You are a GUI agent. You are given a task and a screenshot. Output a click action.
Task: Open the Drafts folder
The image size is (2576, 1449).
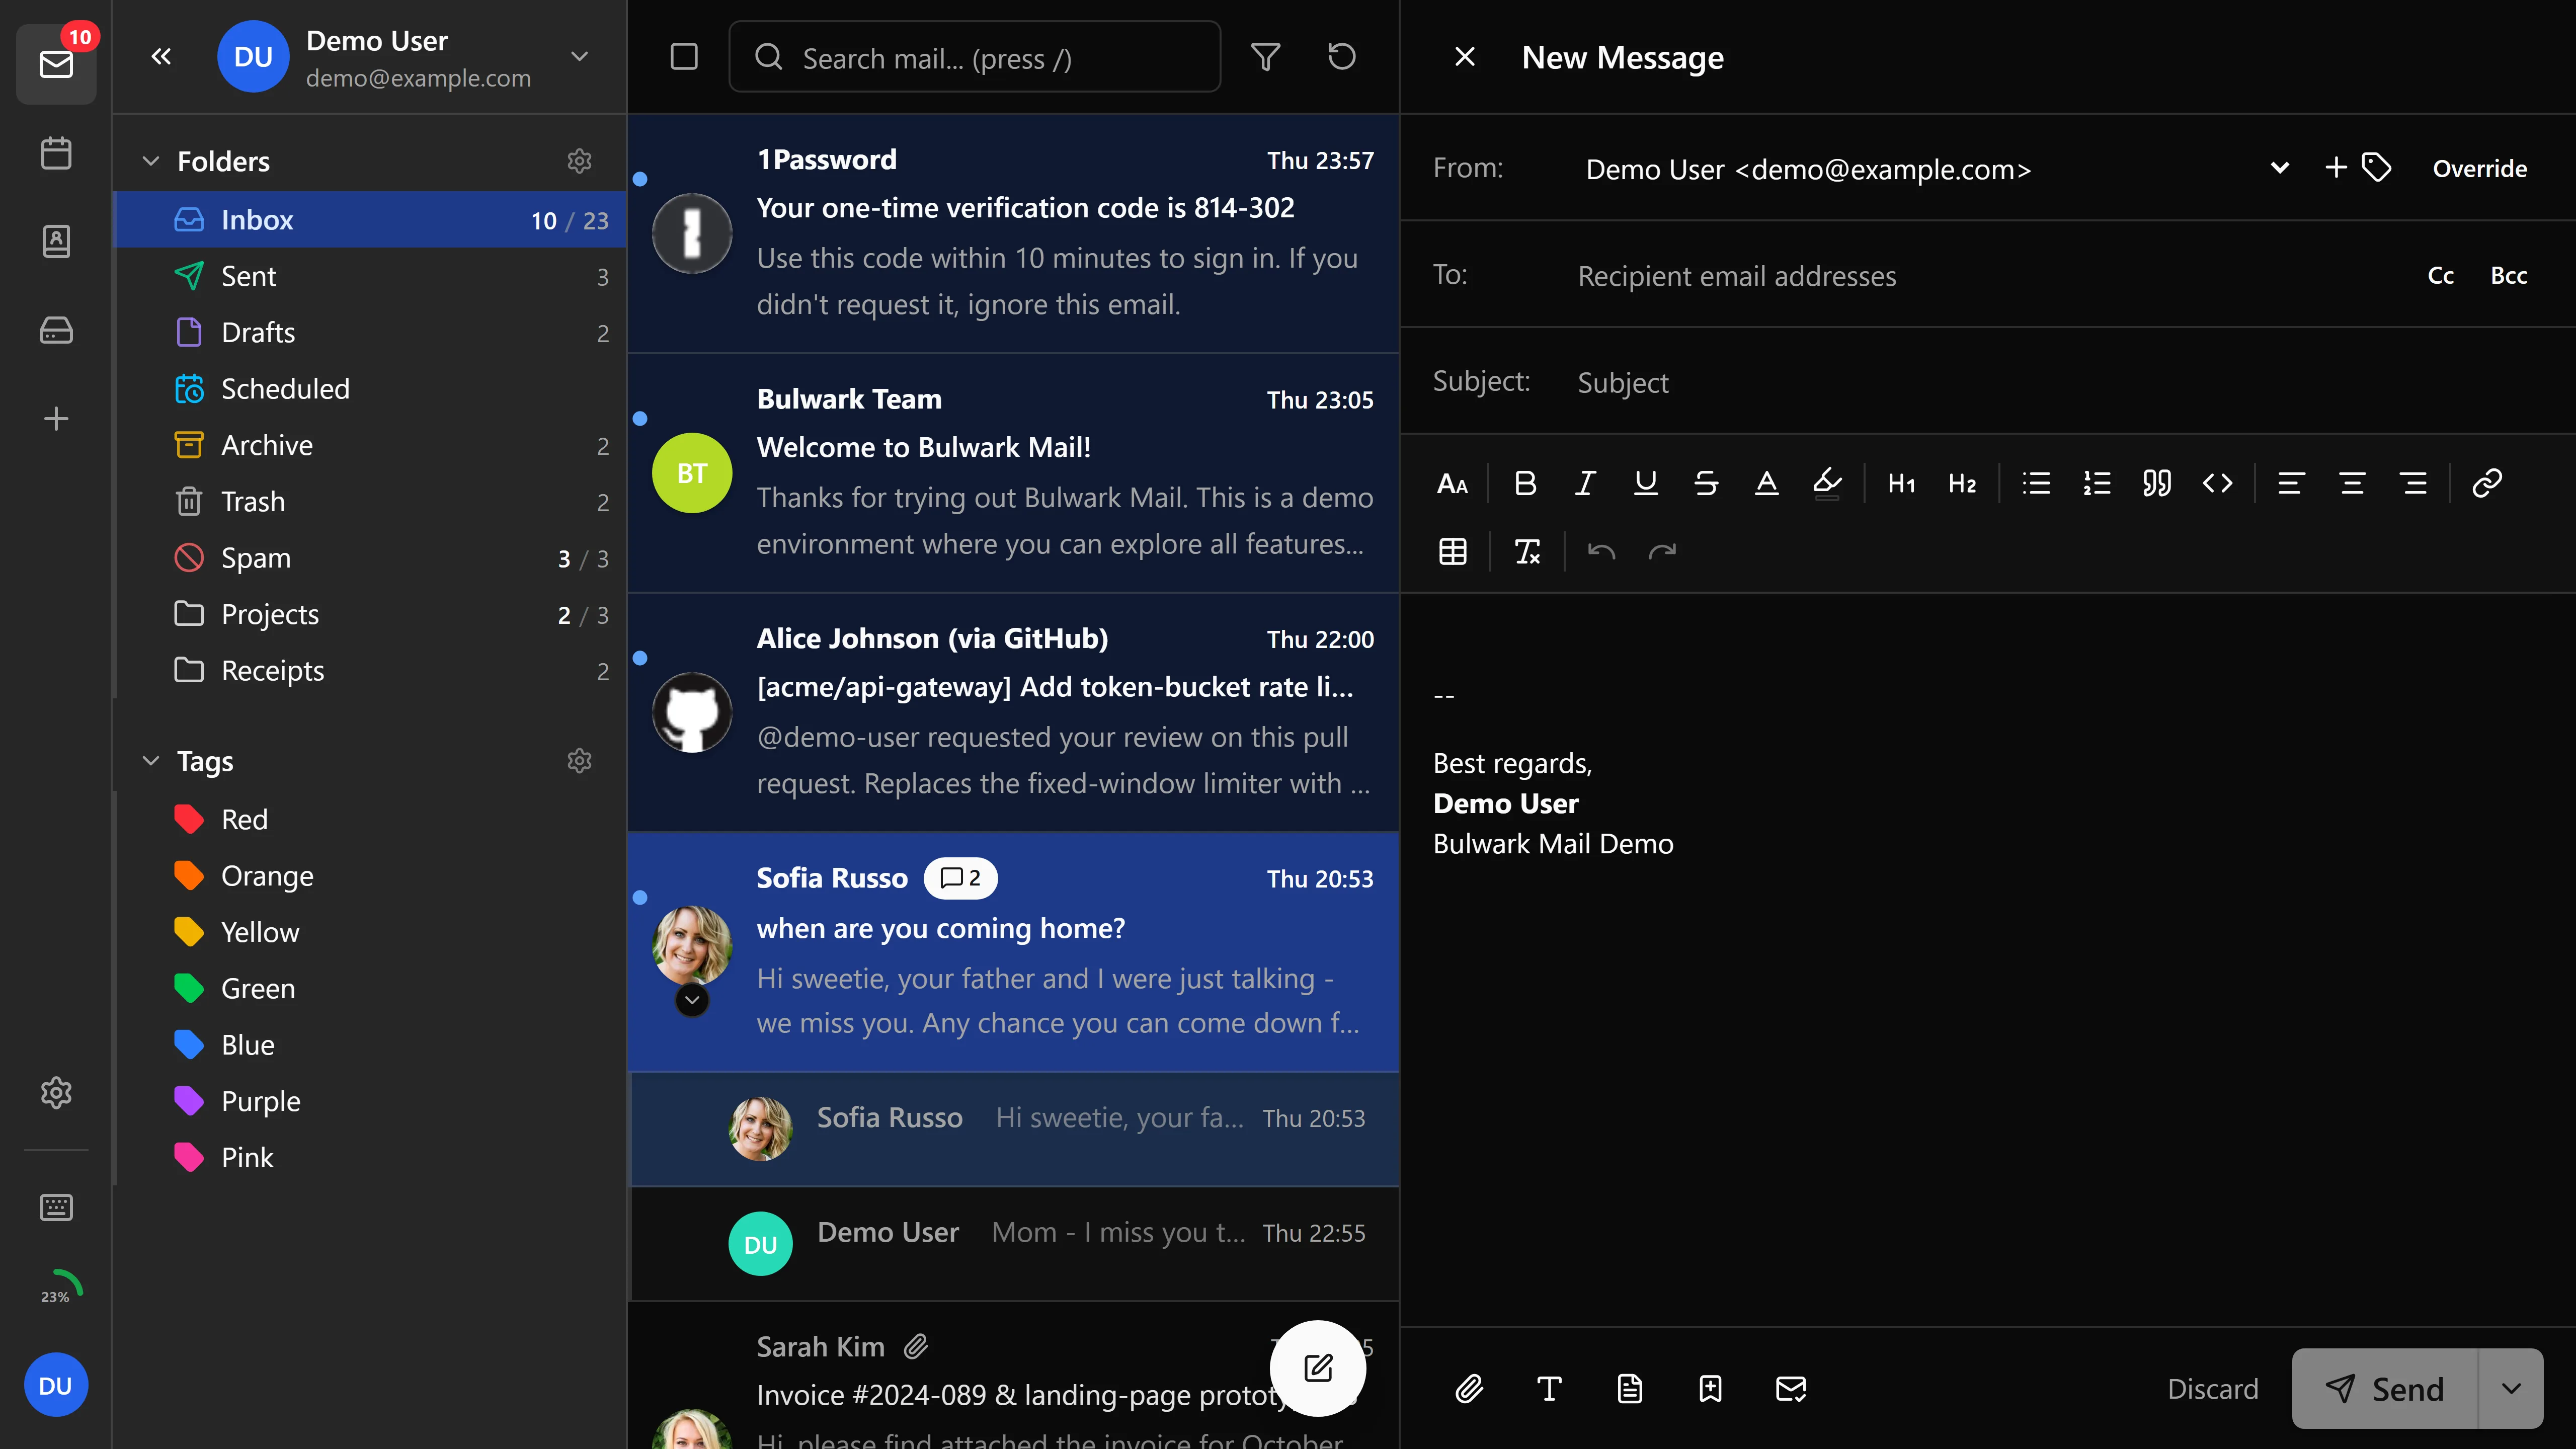pyautogui.click(x=371, y=332)
